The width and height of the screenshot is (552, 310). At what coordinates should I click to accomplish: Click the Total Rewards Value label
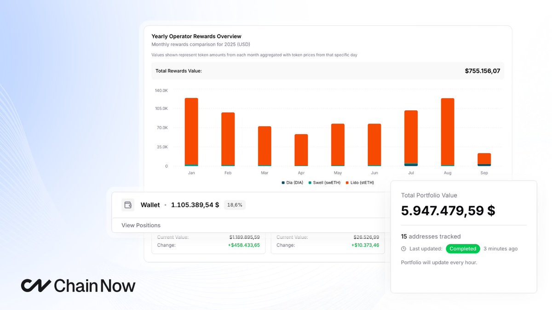(178, 71)
